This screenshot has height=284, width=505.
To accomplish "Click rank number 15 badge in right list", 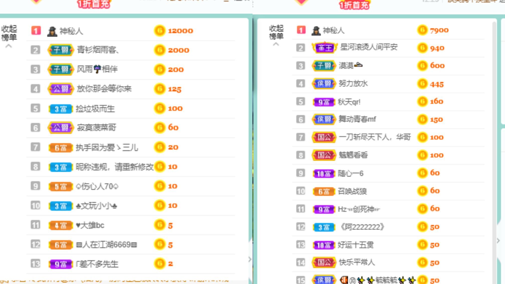I will [x=301, y=280].
